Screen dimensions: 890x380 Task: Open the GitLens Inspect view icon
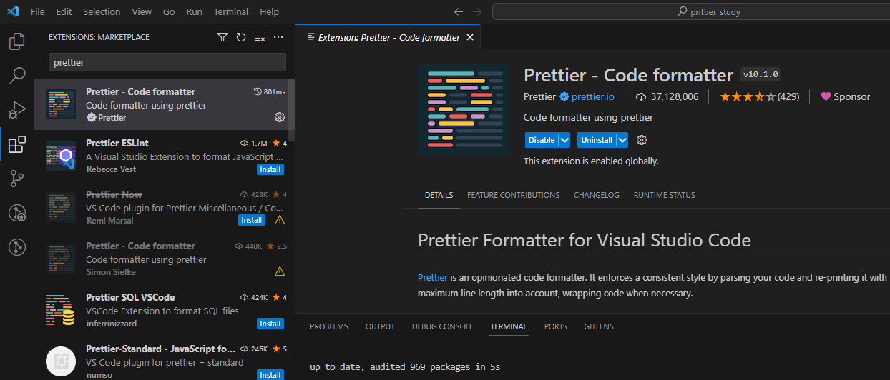(x=17, y=213)
